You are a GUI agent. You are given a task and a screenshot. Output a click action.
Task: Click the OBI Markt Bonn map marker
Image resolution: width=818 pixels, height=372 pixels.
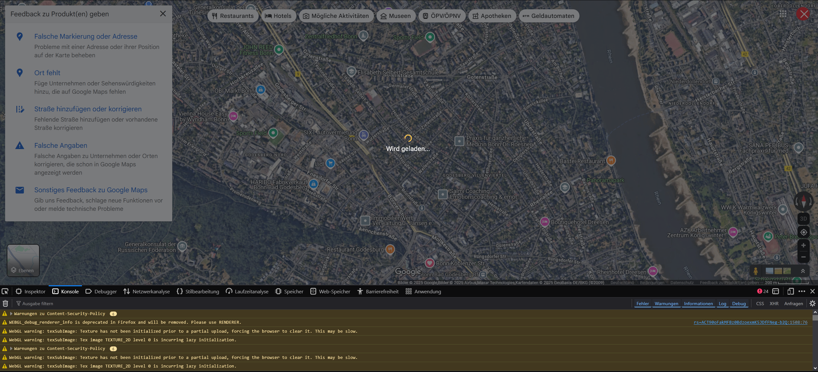click(x=261, y=90)
